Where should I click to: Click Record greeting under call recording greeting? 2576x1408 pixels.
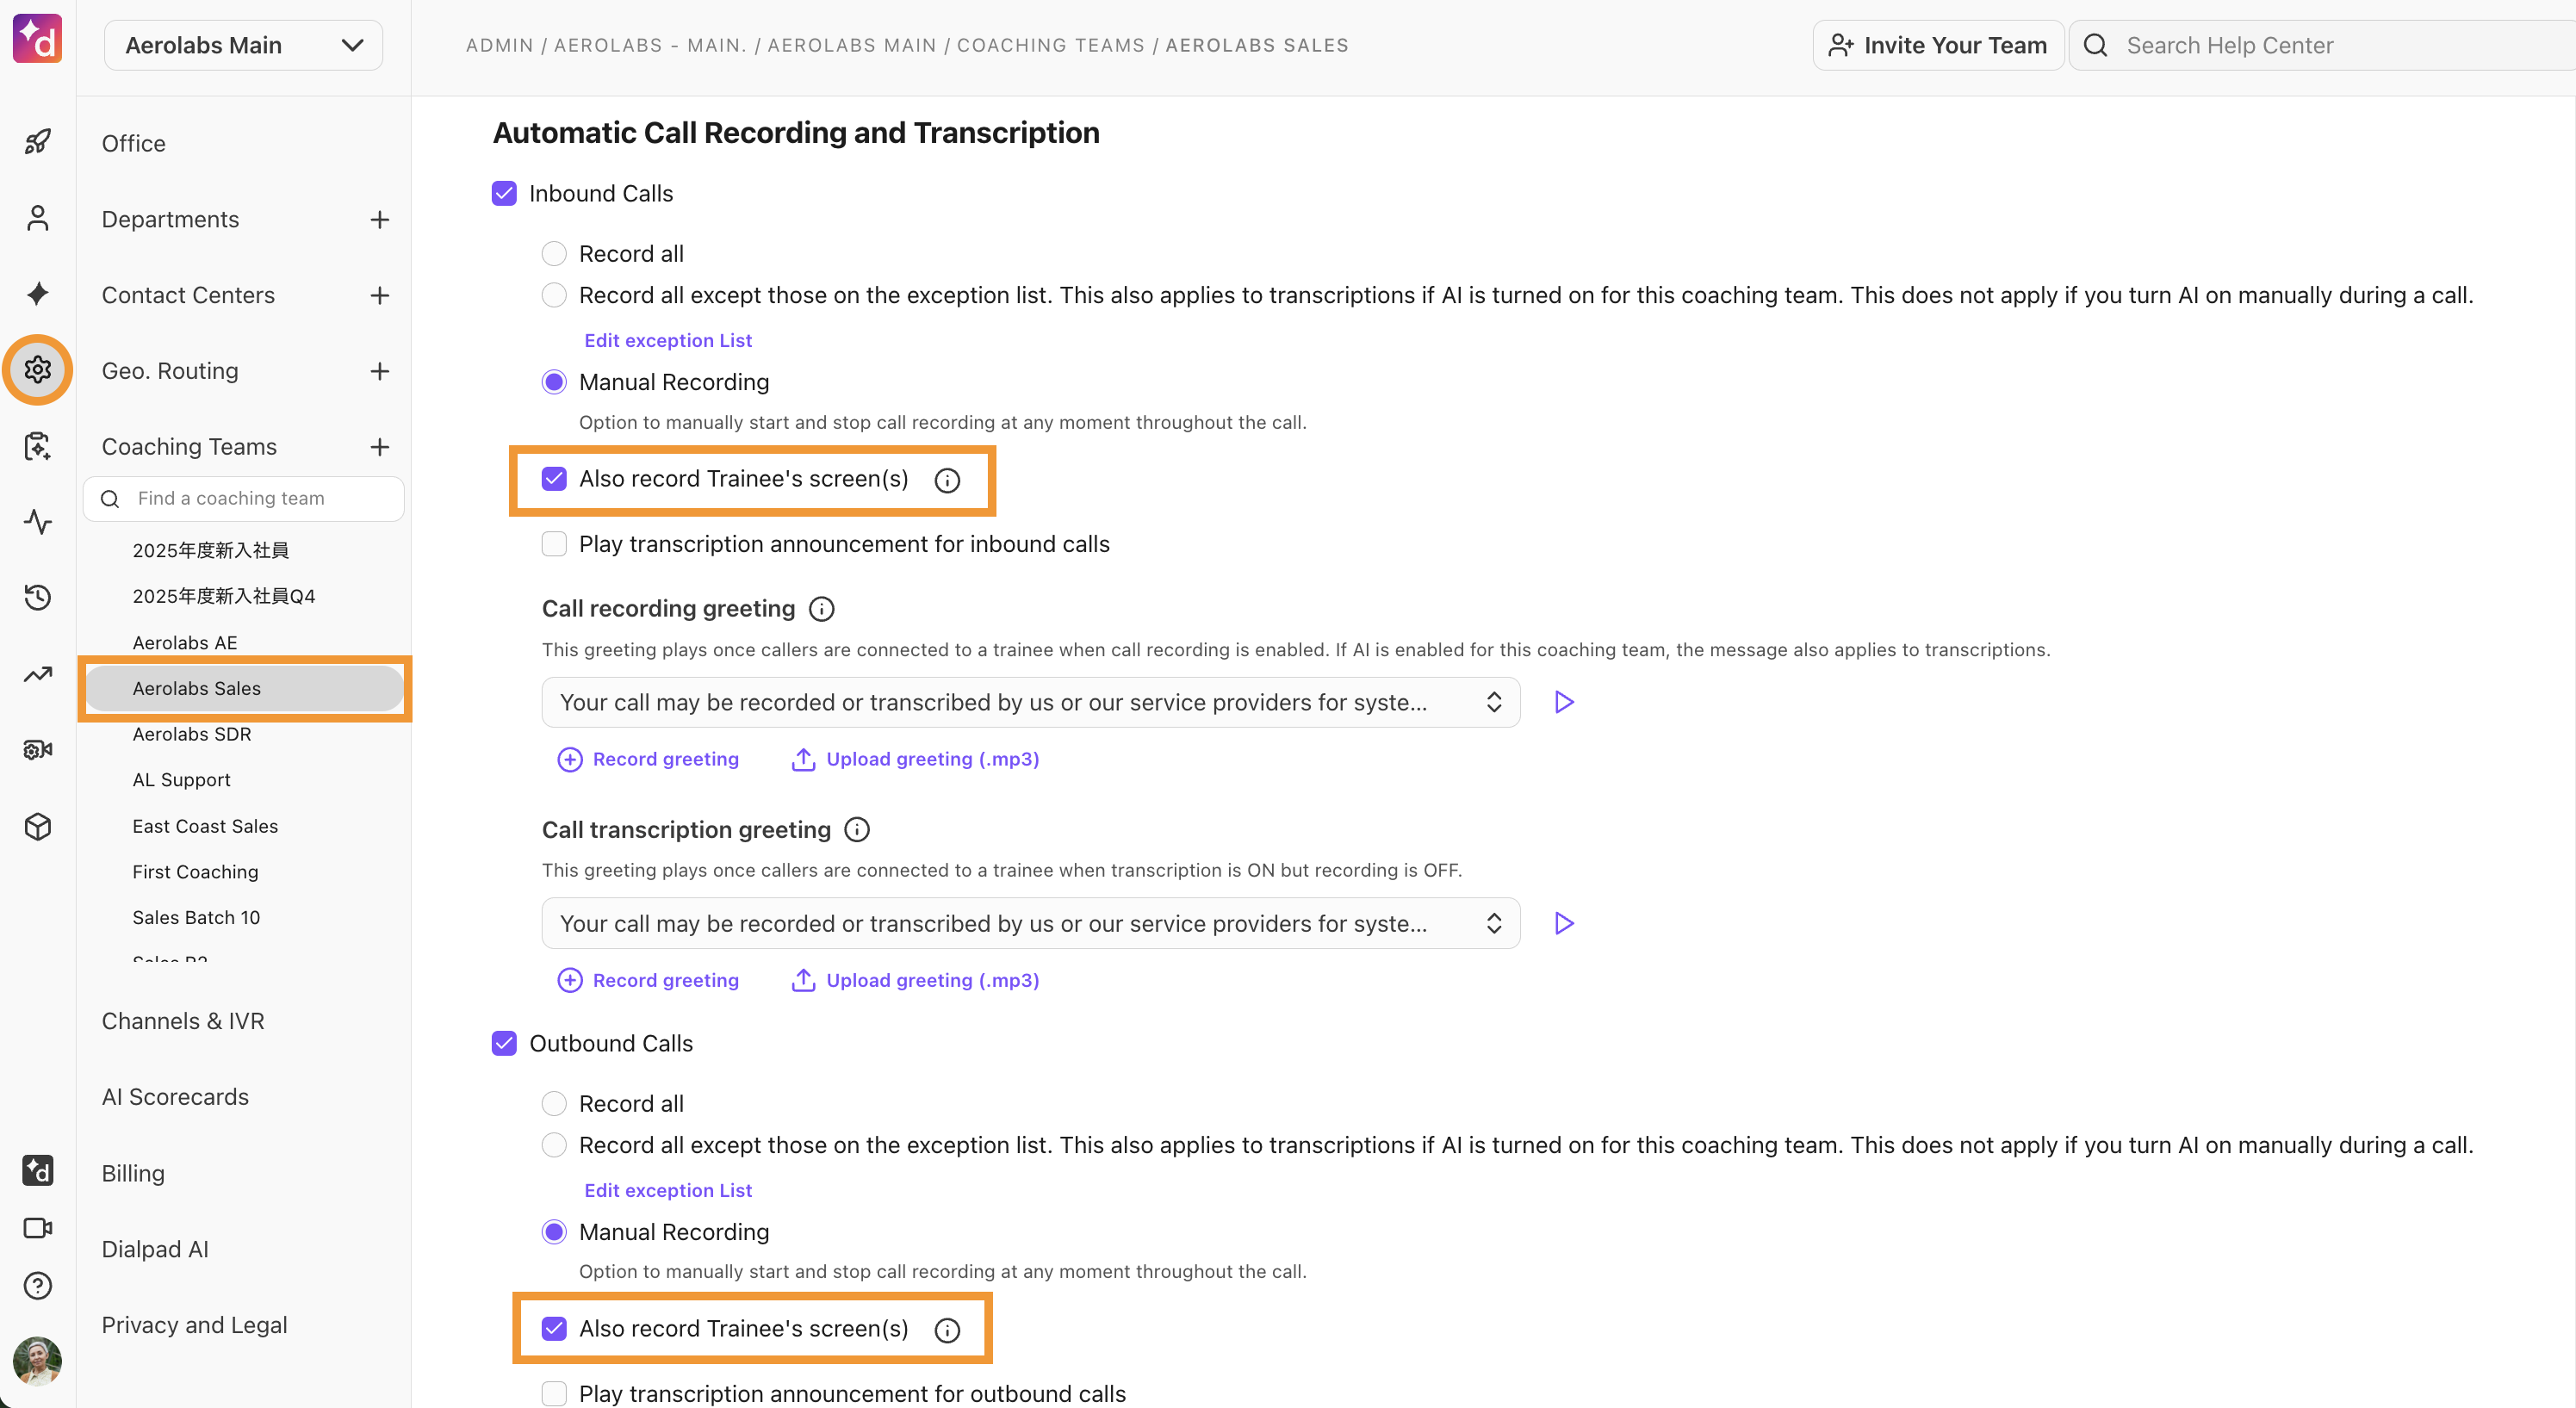(648, 759)
